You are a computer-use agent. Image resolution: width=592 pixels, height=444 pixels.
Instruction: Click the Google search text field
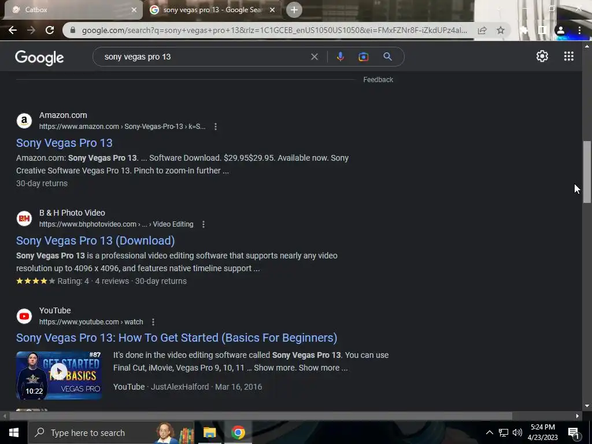click(204, 57)
